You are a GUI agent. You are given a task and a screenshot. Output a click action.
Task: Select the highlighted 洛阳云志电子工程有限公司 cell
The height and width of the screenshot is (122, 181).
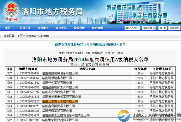60,101
